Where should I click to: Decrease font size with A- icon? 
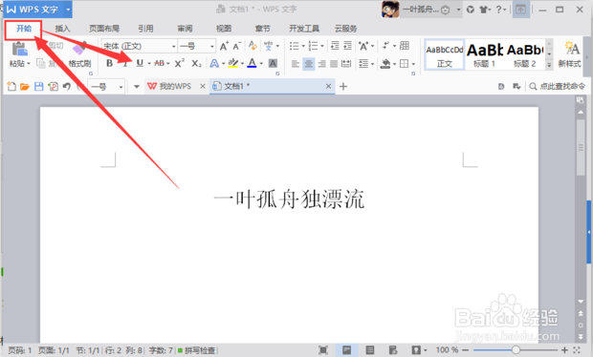click(x=237, y=46)
